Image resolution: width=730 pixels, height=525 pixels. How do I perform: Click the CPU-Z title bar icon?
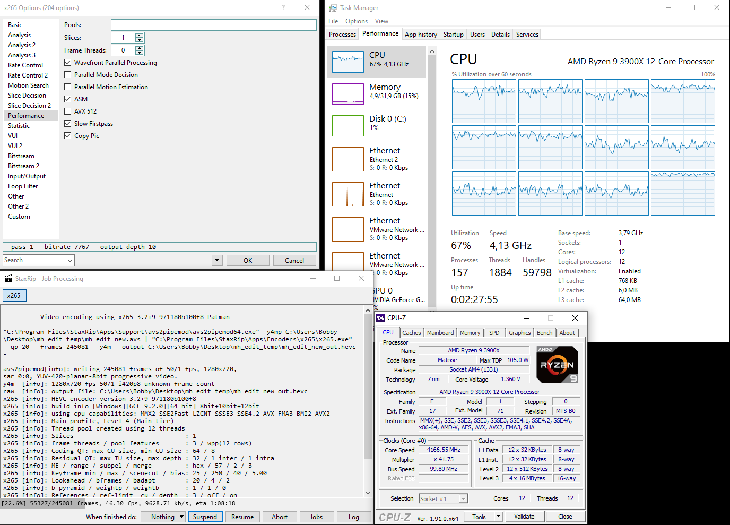click(x=380, y=318)
